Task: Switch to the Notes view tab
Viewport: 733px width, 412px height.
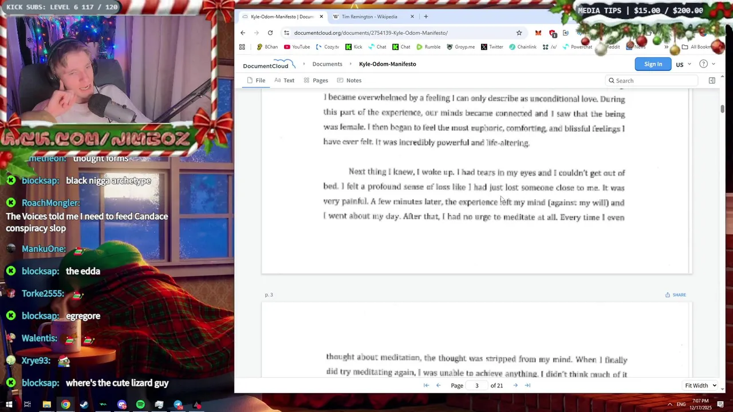Action: (349, 81)
